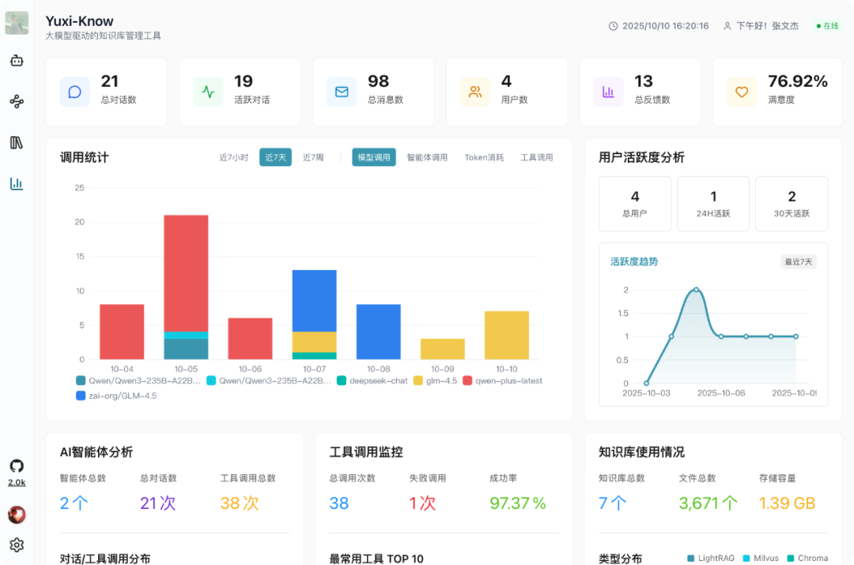
Task: Click the red community icon above the settings gear
Action: click(17, 514)
